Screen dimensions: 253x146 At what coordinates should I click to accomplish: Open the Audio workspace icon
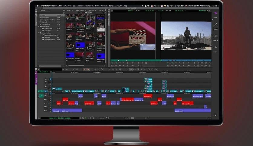click(x=215, y=47)
